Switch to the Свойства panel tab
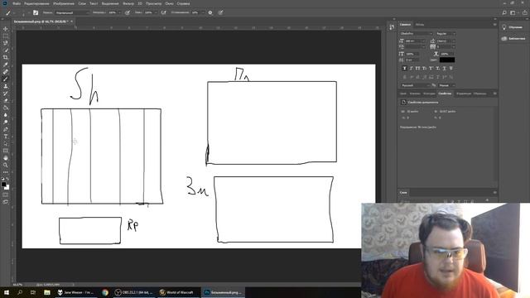530x298 pixels. (445, 94)
